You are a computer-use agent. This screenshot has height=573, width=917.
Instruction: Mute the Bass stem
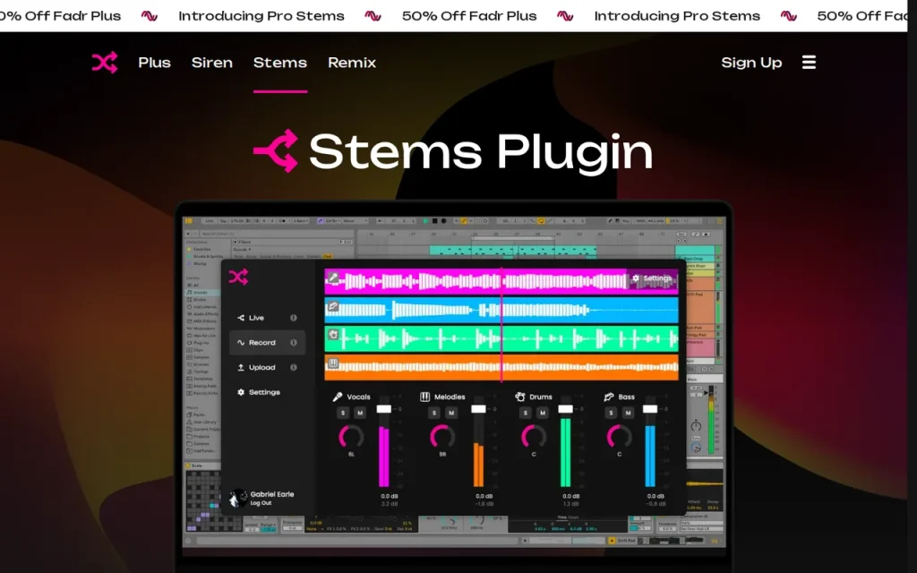(x=628, y=413)
